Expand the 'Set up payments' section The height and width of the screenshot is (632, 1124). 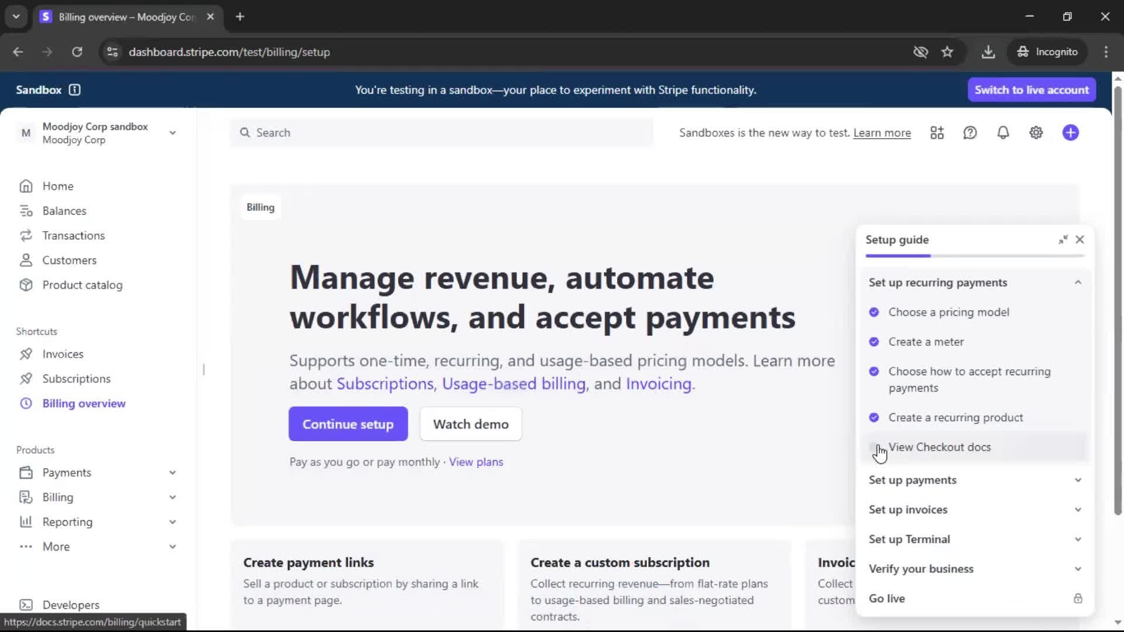974,480
